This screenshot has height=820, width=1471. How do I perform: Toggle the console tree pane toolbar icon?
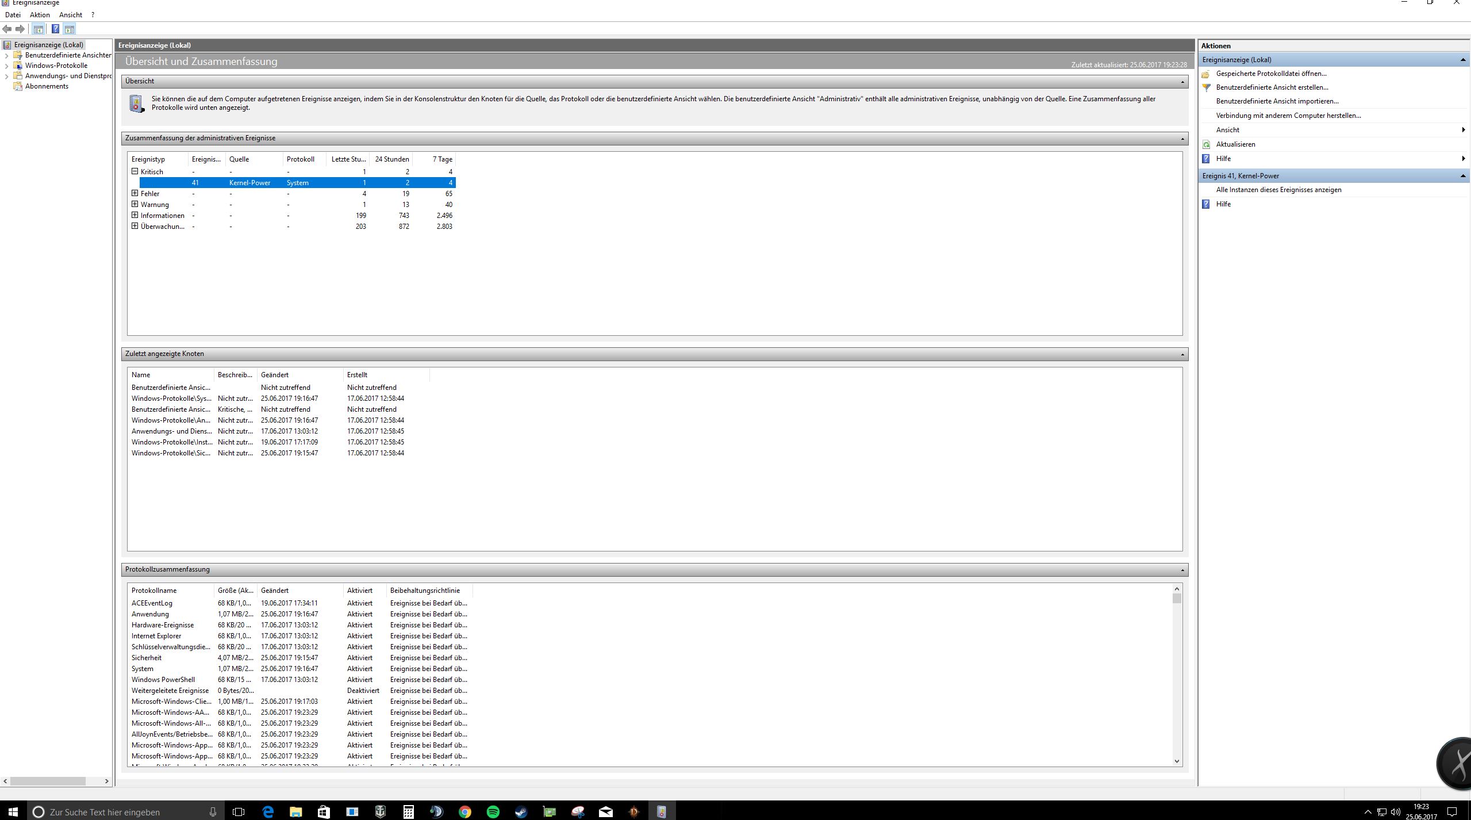[x=39, y=29]
